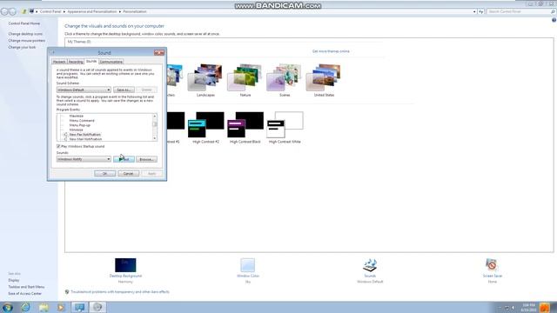Viewport: 557px width, 313px height.
Task: Open the Desktop Background settings icon
Action: (125, 265)
